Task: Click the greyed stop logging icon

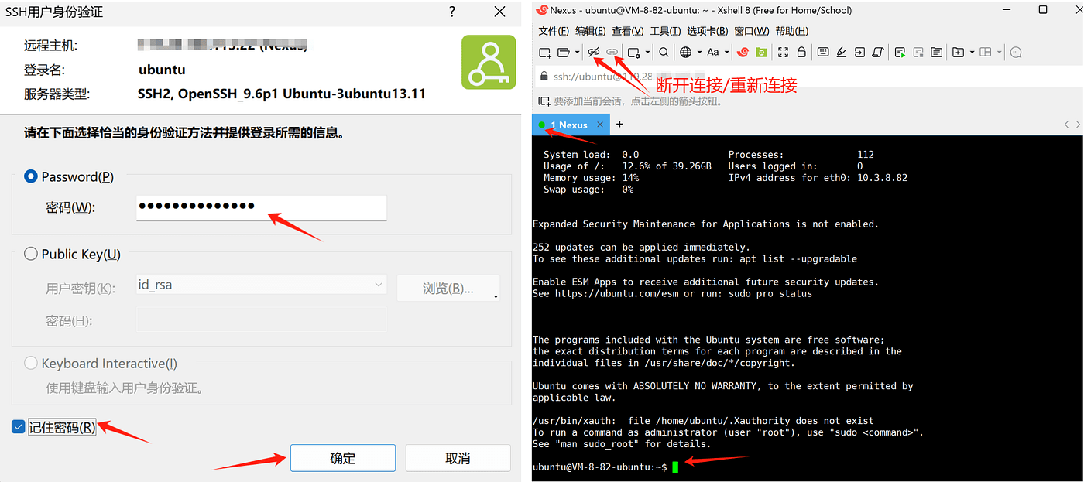Action: pyautogui.click(x=918, y=53)
